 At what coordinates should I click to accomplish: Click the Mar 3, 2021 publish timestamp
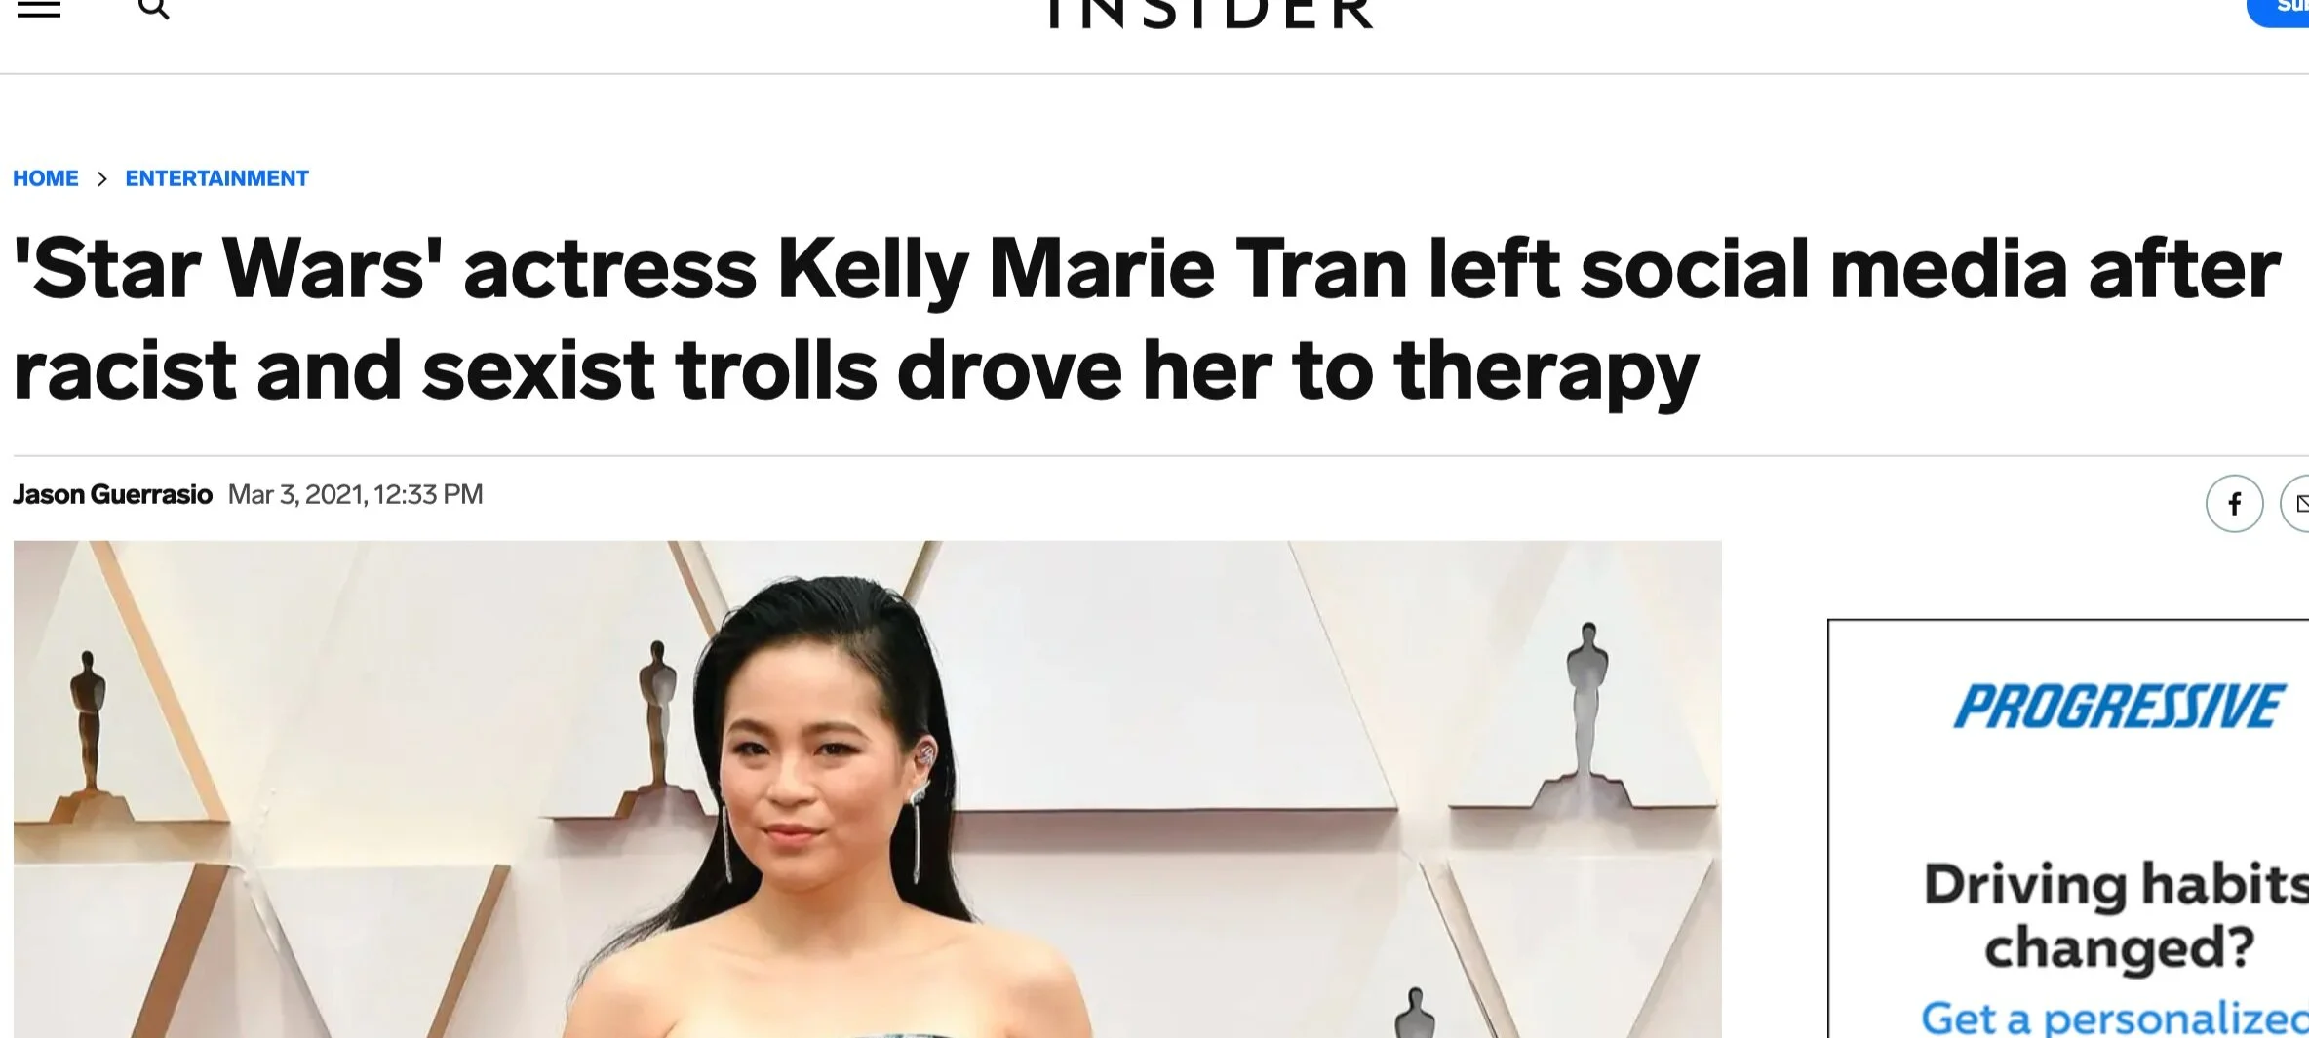pos(355,494)
